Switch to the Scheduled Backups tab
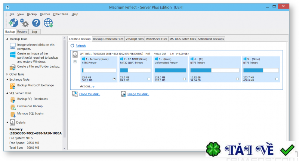Viewport: 299px width, 161px height. [211, 39]
